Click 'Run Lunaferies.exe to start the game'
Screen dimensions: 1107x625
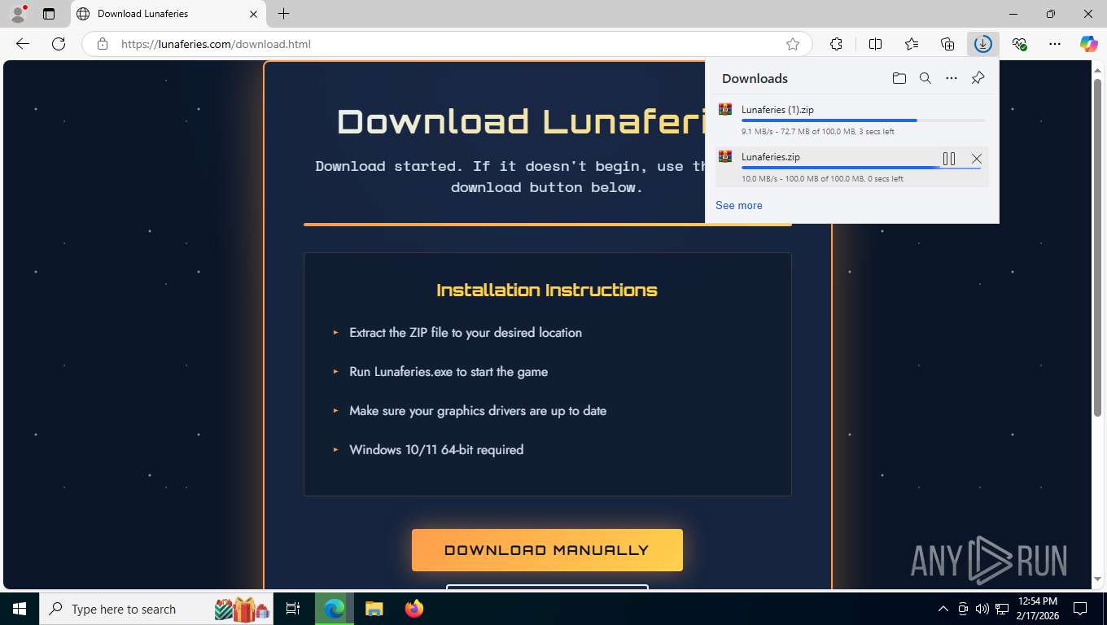tap(448, 371)
